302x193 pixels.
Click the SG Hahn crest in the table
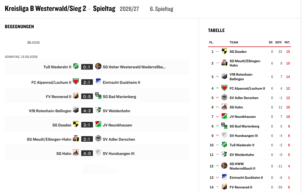[x=224, y=107]
